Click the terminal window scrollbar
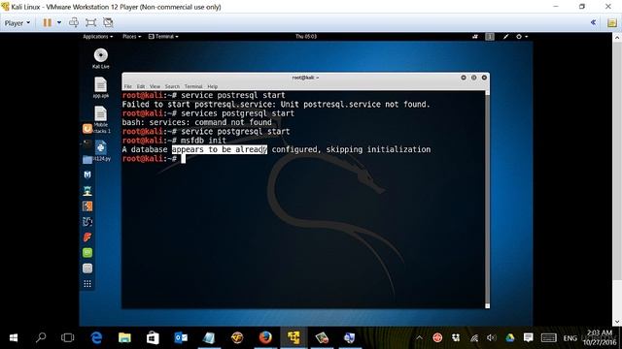This screenshot has height=349, width=622. coord(487,199)
